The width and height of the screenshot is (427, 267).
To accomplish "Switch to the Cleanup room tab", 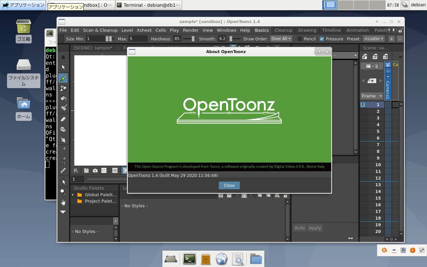I will coord(283,30).
